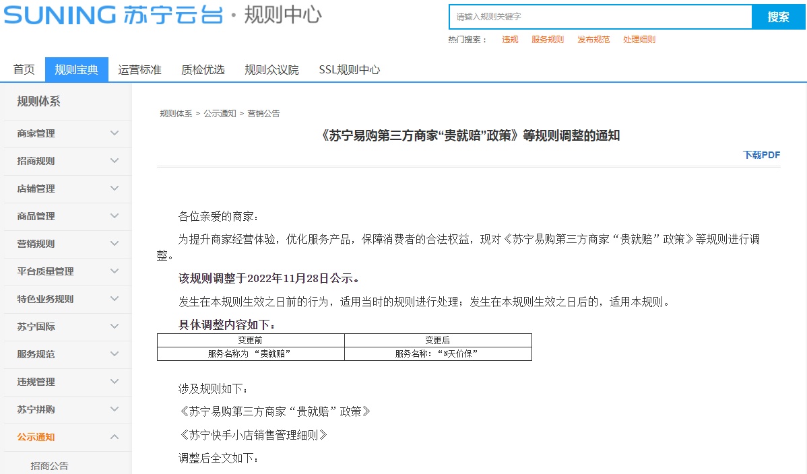Open the SSL规则中心 tab
The height and width of the screenshot is (474, 807).
tap(350, 69)
